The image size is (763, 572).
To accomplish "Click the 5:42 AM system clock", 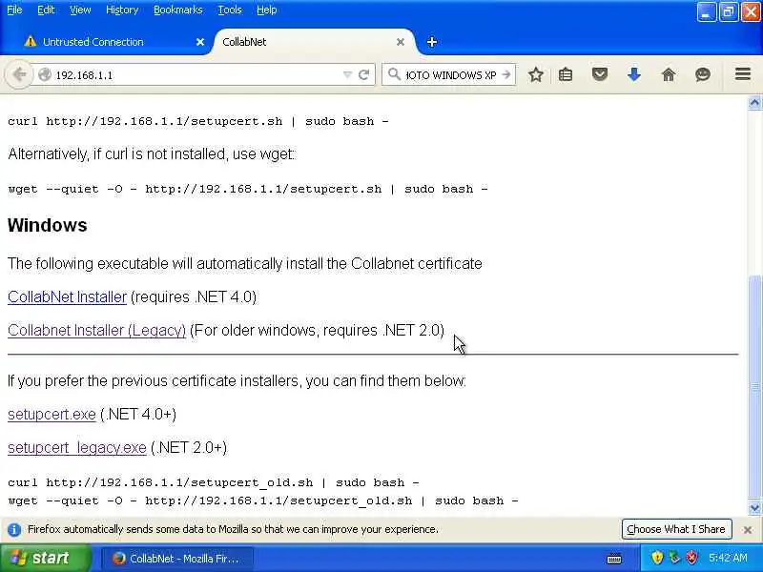I will tap(728, 558).
